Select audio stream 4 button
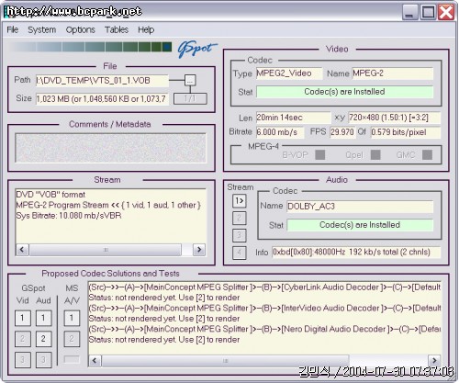Viewport: 459px width, 383px height. (x=239, y=253)
